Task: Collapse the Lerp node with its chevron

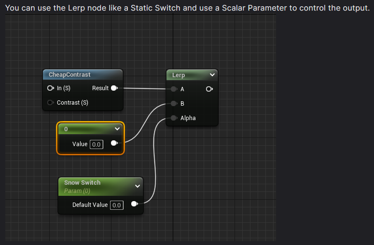Action: [212, 75]
